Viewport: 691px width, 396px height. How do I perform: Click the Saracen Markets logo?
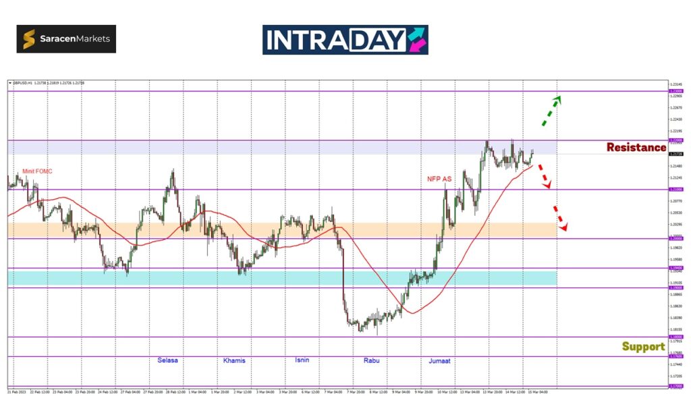coord(66,39)
